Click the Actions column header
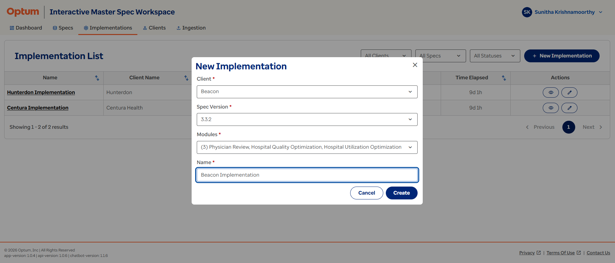615x263 pixels. tap(560, 78)
